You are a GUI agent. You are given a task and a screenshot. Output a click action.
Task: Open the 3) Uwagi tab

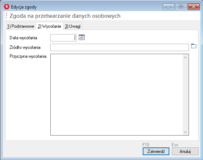(72, 26)
